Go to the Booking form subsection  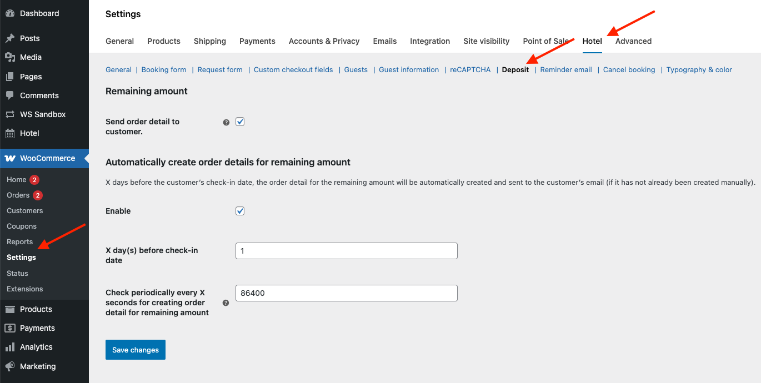pos(164,70)
